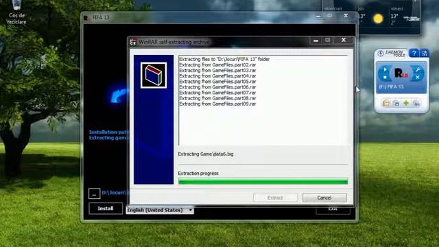Click log line 'Extracting from GameFiles.part03.rar'

coord(217,70)
